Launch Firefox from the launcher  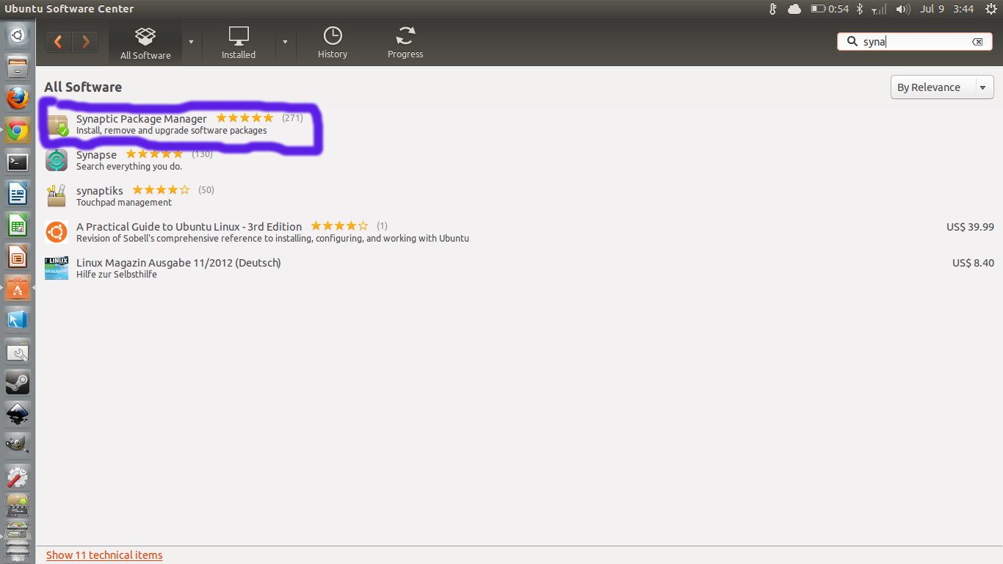[18, 98]
